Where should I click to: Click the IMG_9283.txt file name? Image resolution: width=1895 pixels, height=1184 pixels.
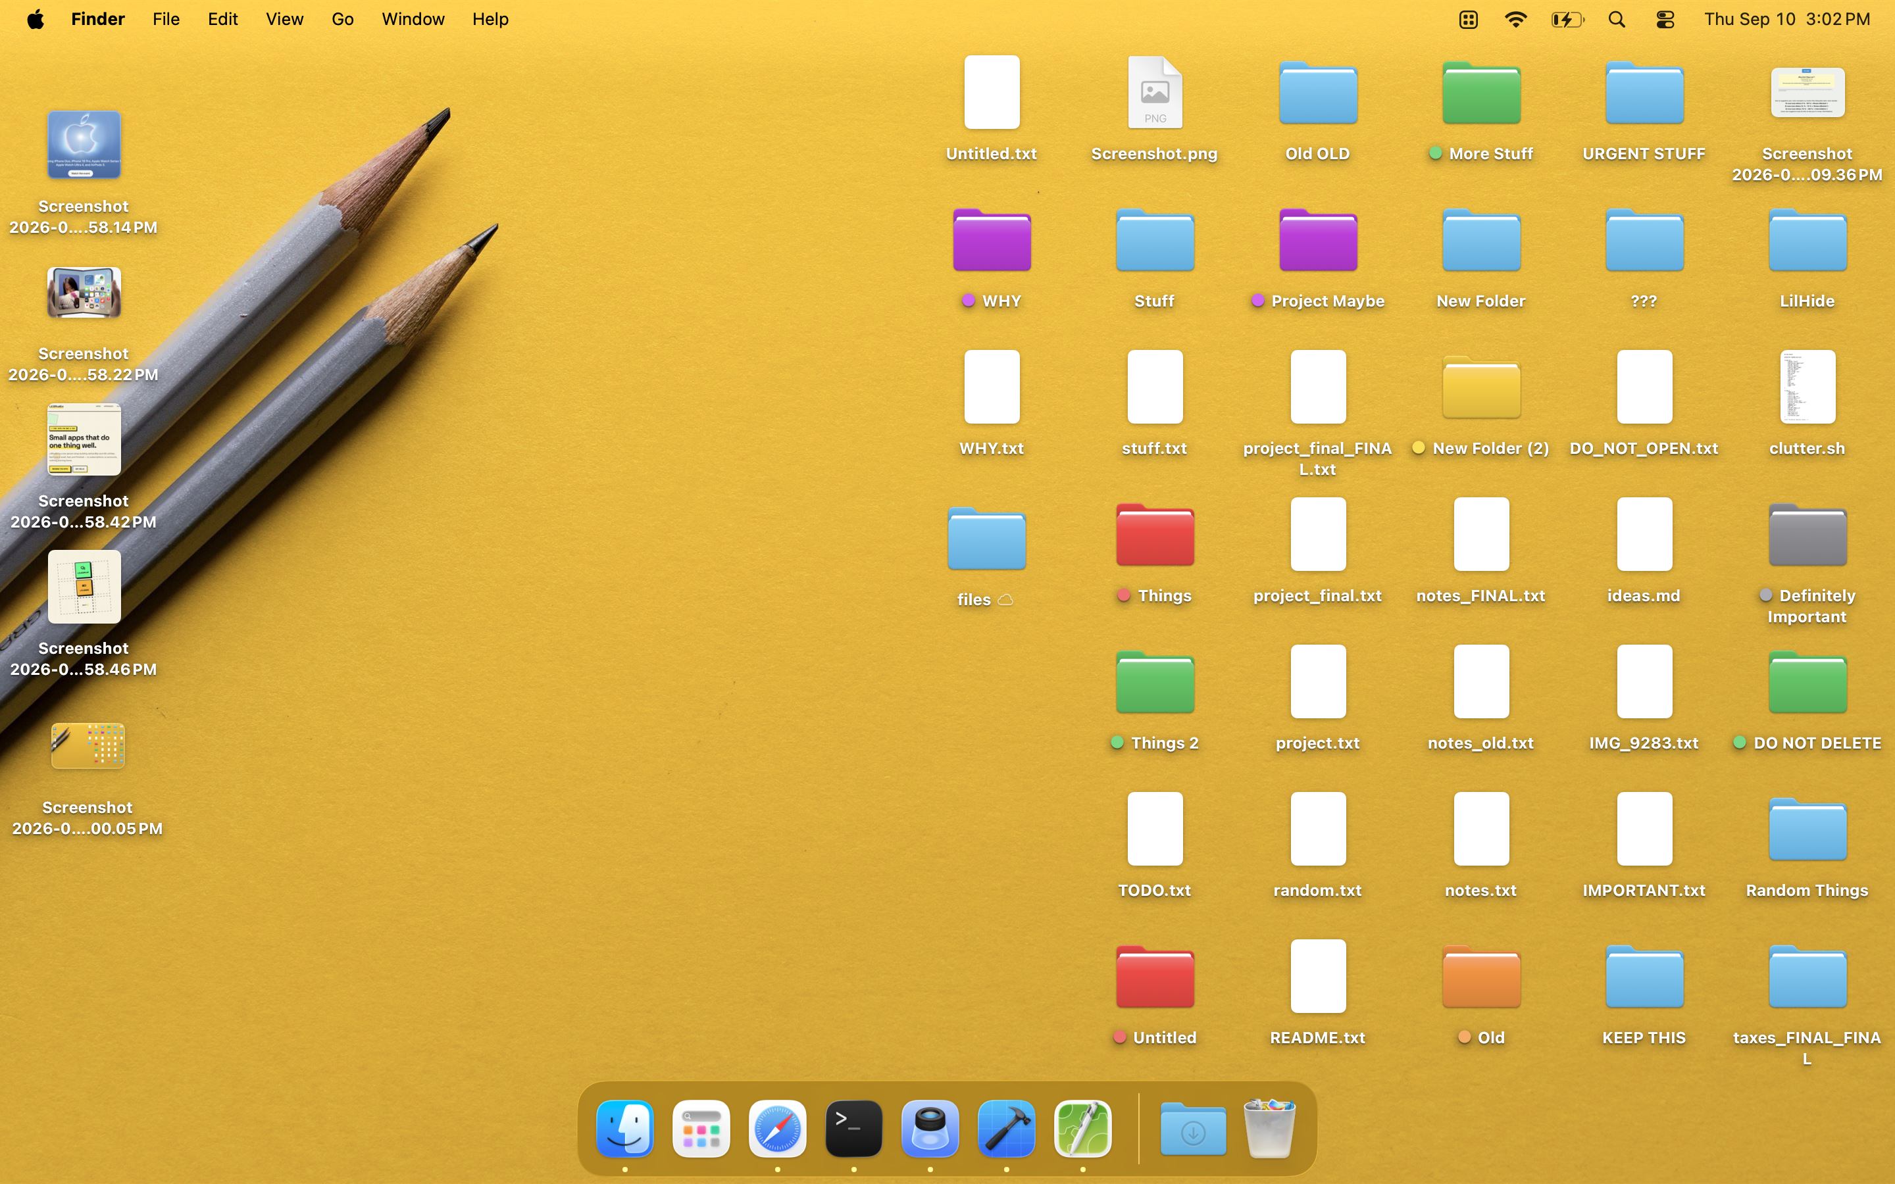[x=1644, y=743]
